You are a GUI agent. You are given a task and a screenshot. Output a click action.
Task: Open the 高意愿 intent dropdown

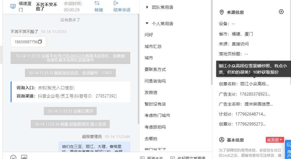[275, 140]
